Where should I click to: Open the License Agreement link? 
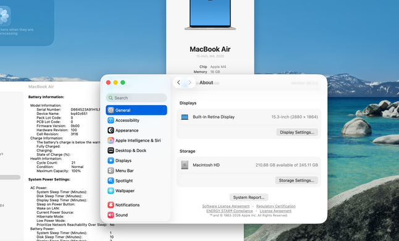[275, 211]
